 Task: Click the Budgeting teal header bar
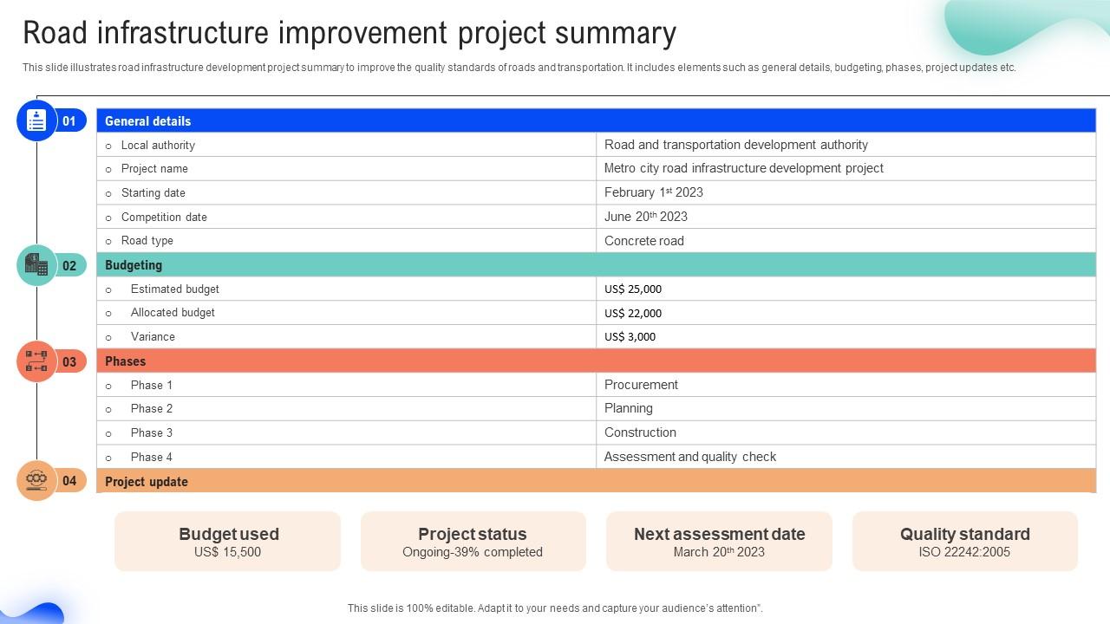[x=596, y=265]
